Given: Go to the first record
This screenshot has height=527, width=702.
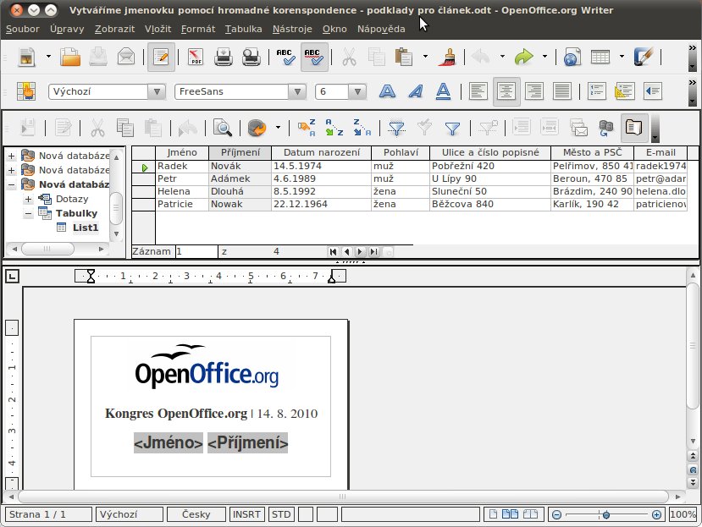Looking at the screenshot, I should click(333, 252).
